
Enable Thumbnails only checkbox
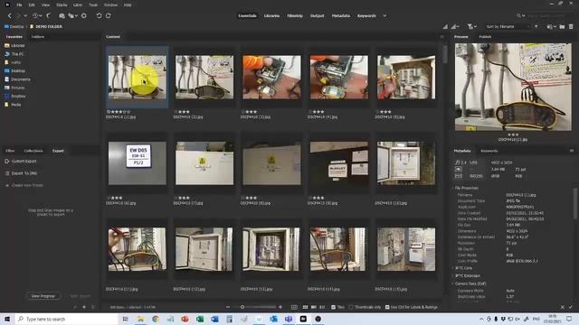(351, 307)
